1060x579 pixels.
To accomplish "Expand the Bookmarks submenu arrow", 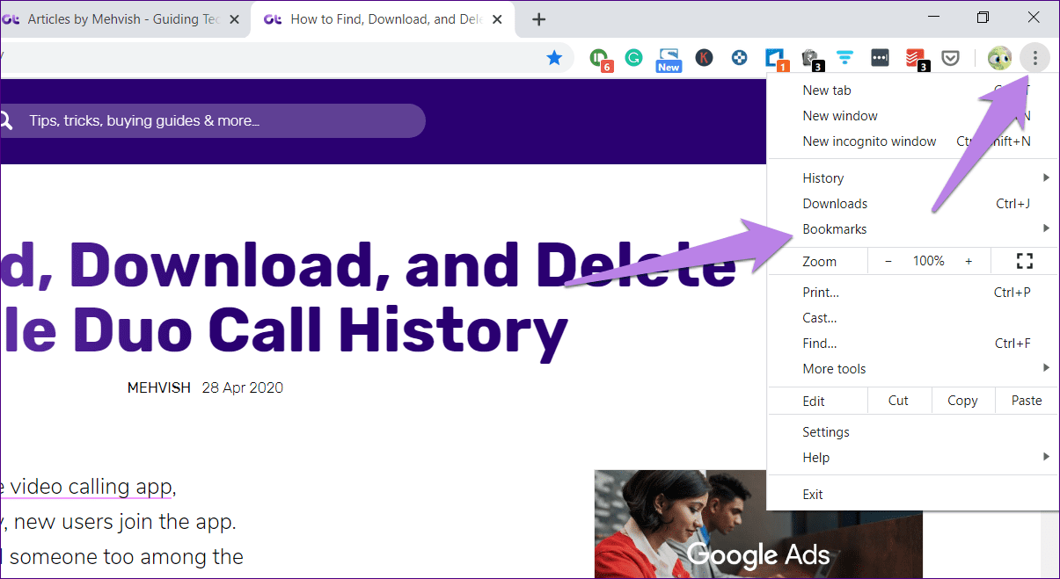I will (x=1046, y=228).
